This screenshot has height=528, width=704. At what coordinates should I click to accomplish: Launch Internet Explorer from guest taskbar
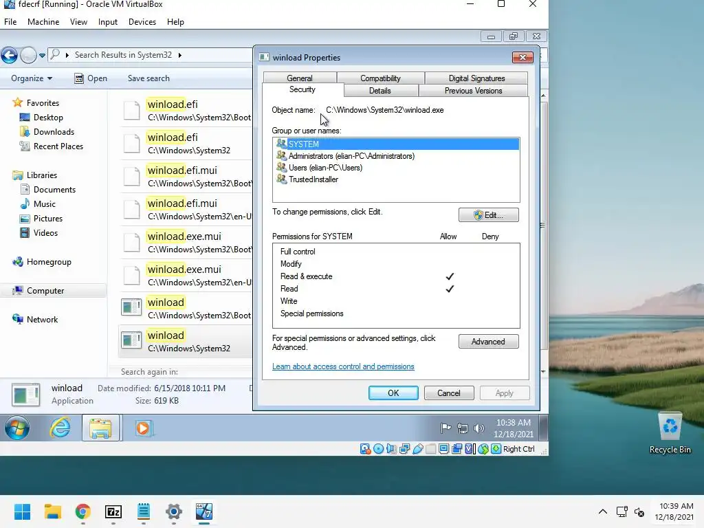point(60,428)
